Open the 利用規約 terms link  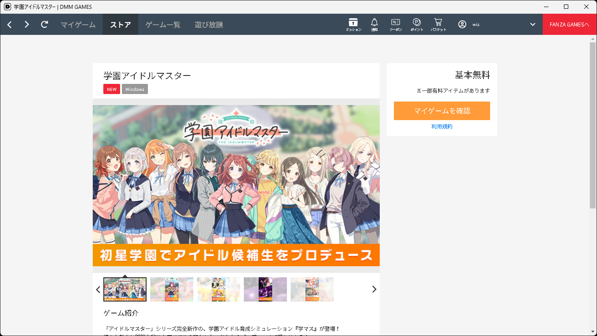(x=442, y=126)
